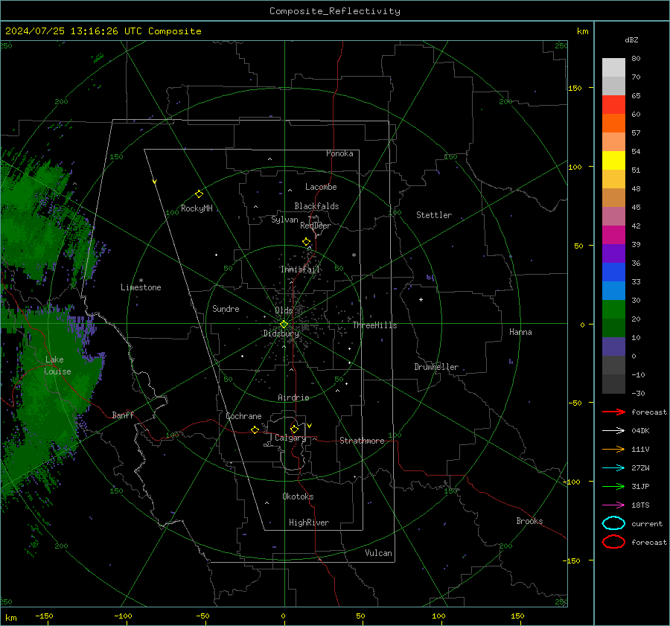This screenshot has height=626, width=670.
Task: Click the Olds label
Action: click(x=284, y=310)
